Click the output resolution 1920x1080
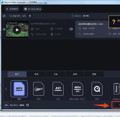Viewport: 120px width, 117px height. click(x=88, y=34)
